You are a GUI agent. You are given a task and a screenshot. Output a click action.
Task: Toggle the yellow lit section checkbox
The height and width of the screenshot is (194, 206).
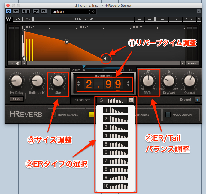pos(91,115)
